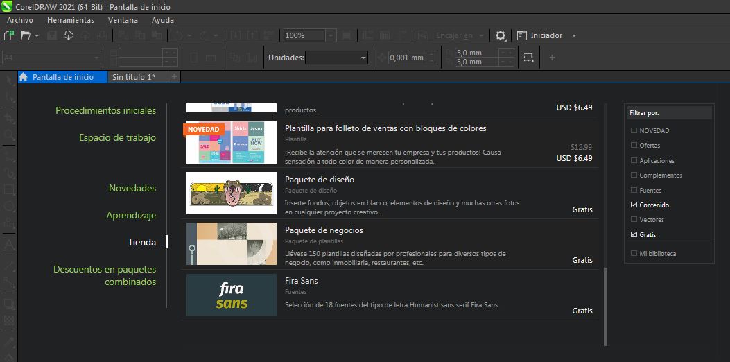
Task: Click the dimmed Save diskette icon
Action: point(52,35)
